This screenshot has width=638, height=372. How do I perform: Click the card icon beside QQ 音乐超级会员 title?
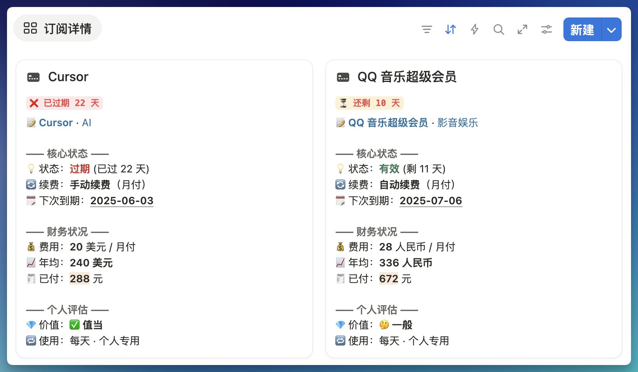click(x=343, y=77)
